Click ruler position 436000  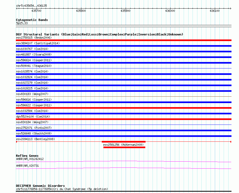170,11
